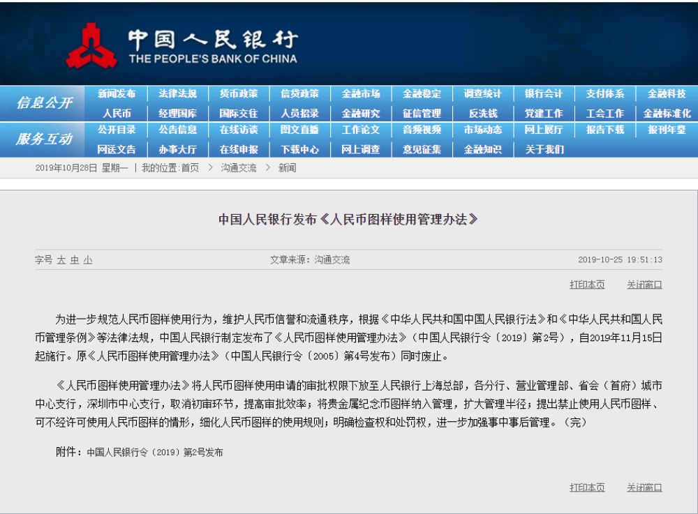
Task: Select 支付体系 navigation item
Action: coord(604,94)
